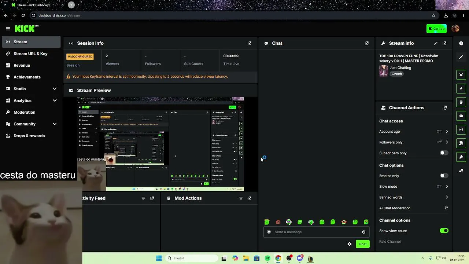Bookmark this page with the star icon
Viewport: 469px width, 264px height.
pos(433,15)
